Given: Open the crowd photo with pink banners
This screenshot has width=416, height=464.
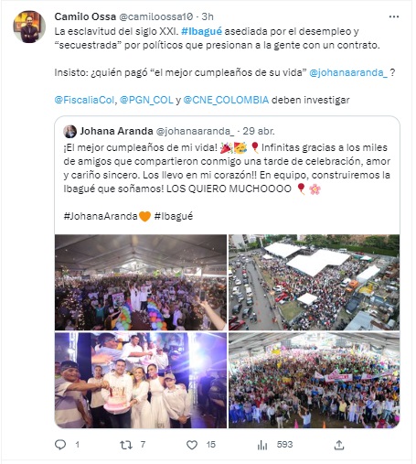Looking at the screenshot, I should 314,380.
